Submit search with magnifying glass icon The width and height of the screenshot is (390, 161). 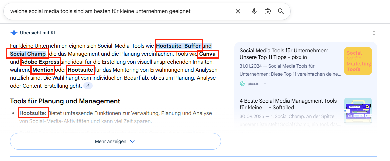coord(281,11)
